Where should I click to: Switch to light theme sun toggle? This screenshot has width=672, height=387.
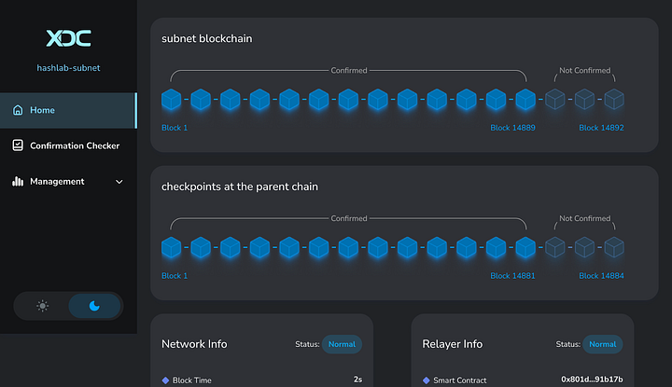[x=42, y=306]
